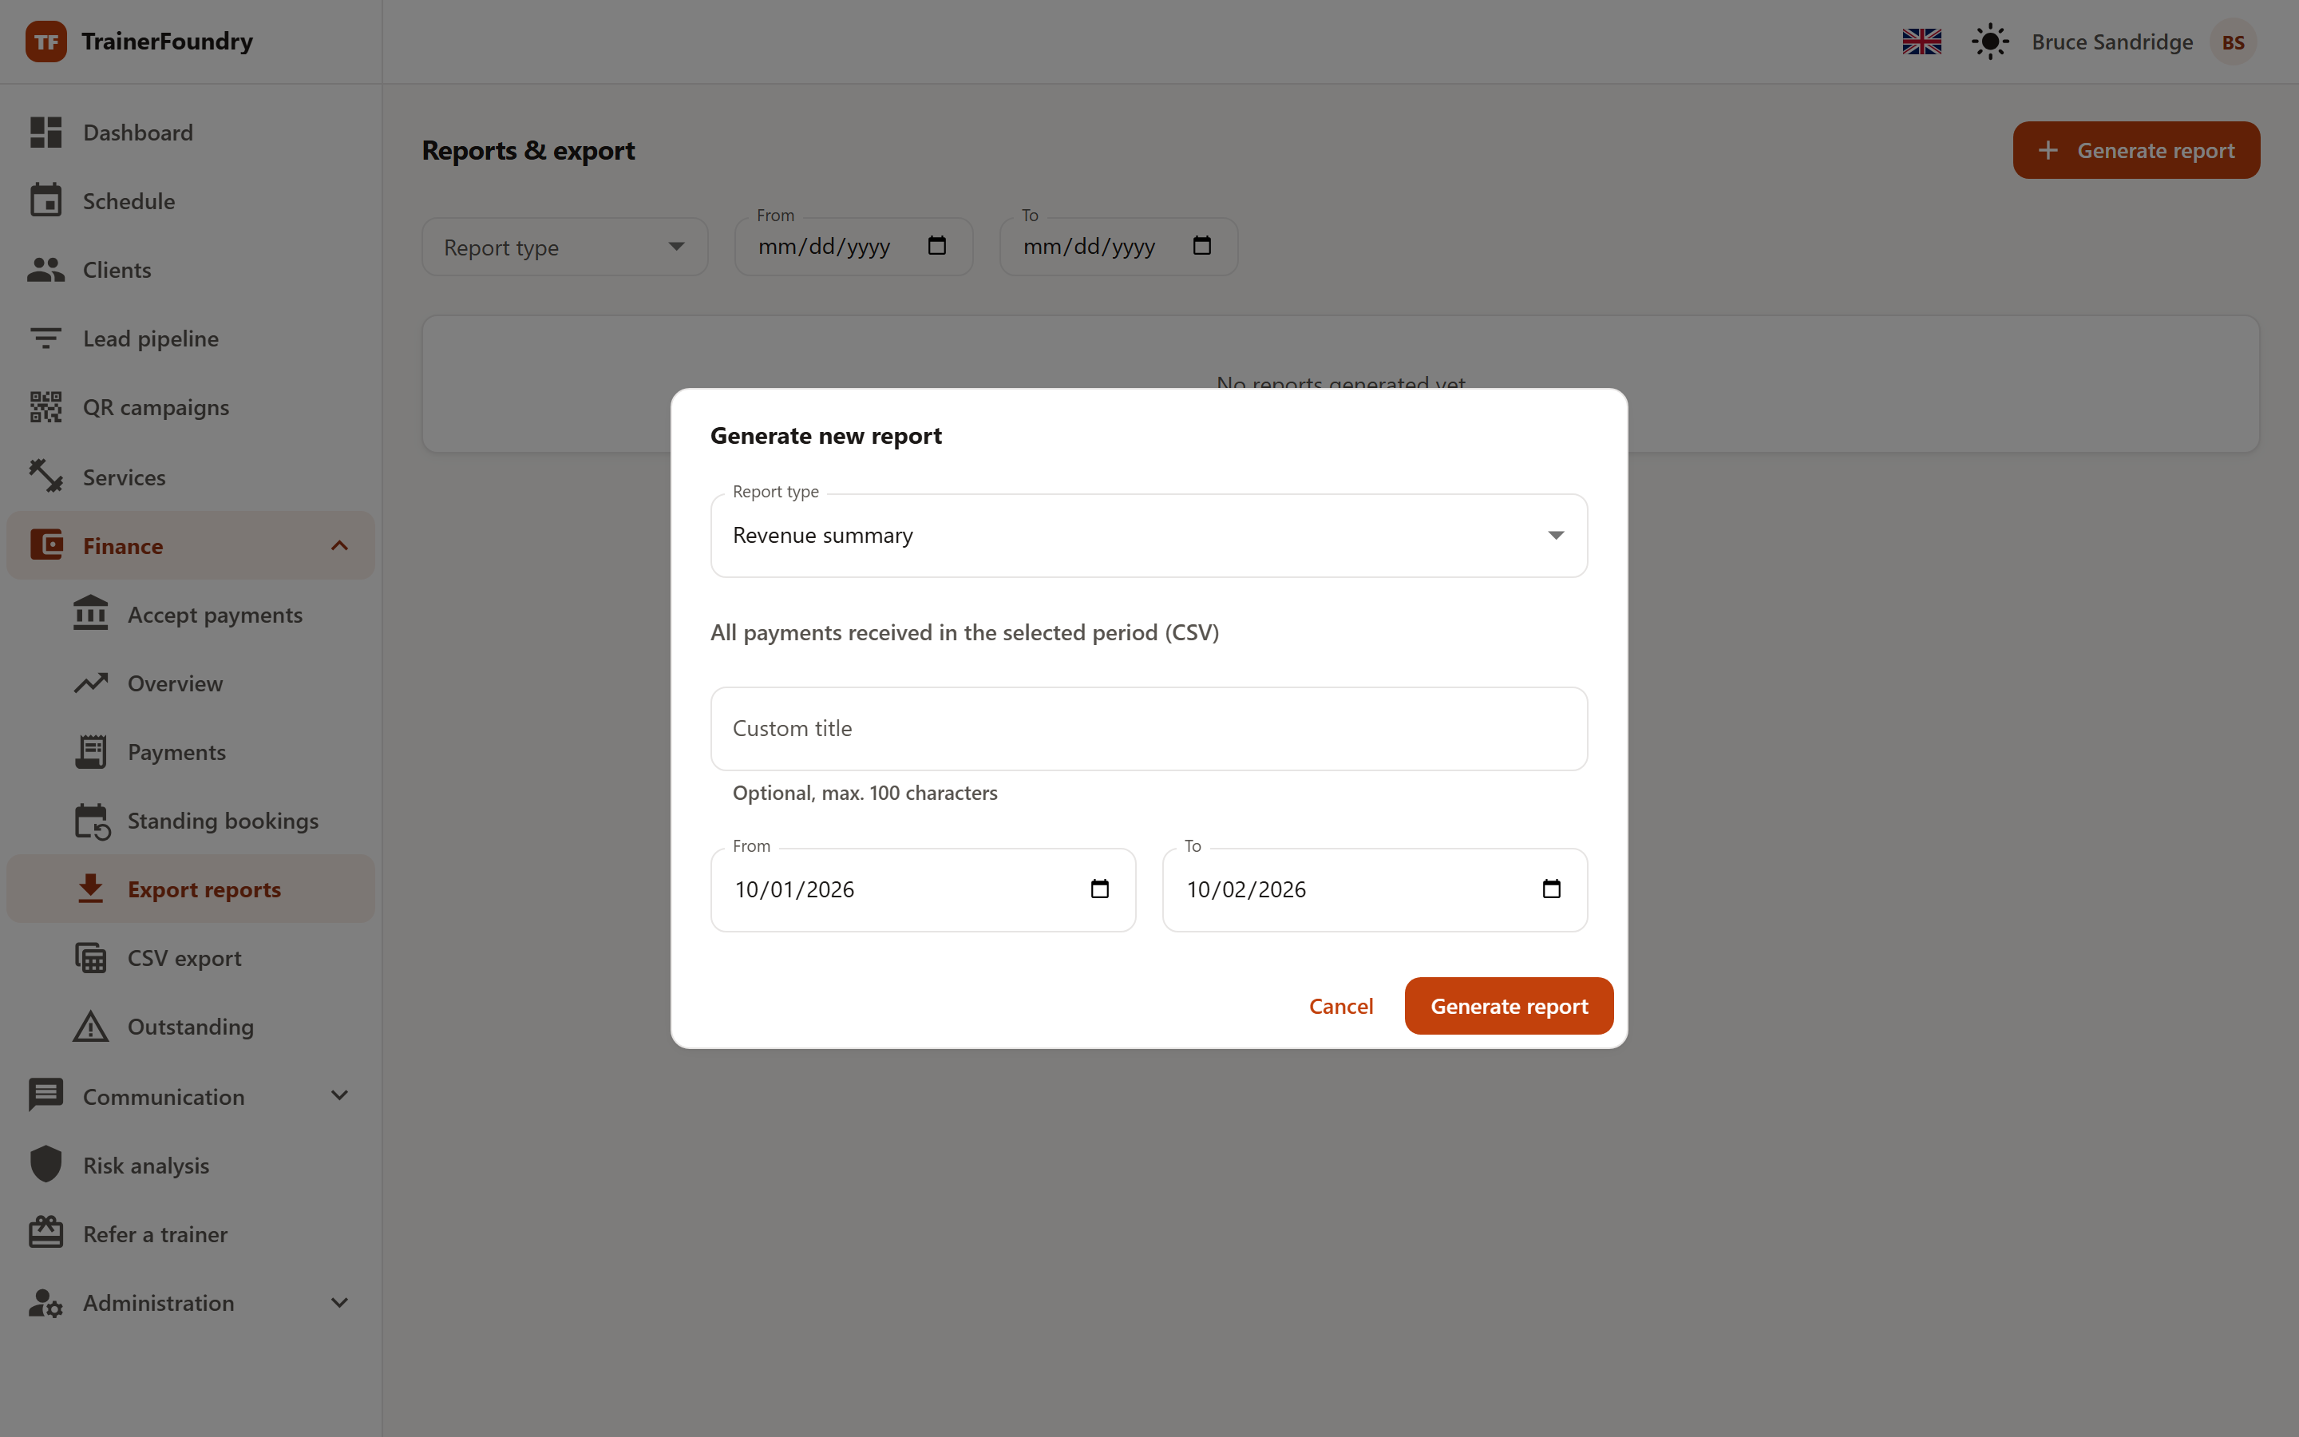Viewport: 2299px width, 1437px height.
Task: Open the QR campaigns code icon
Action: pos(46,407)
